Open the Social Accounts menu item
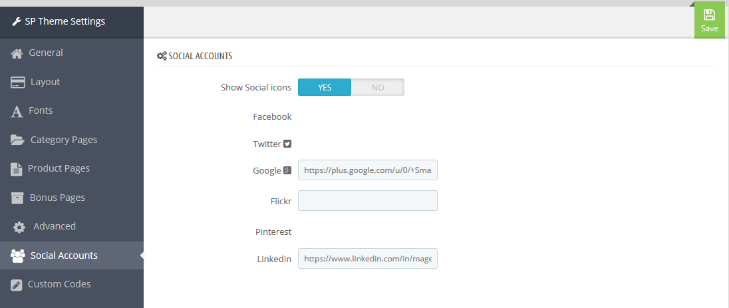This screenshot has width=729, height=308. point(72,255)
